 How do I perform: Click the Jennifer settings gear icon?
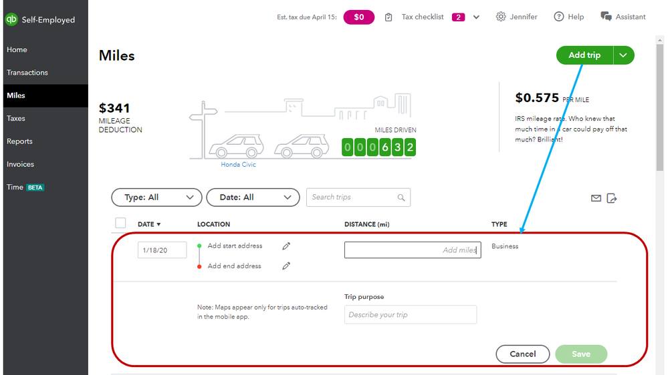[501, 17]
